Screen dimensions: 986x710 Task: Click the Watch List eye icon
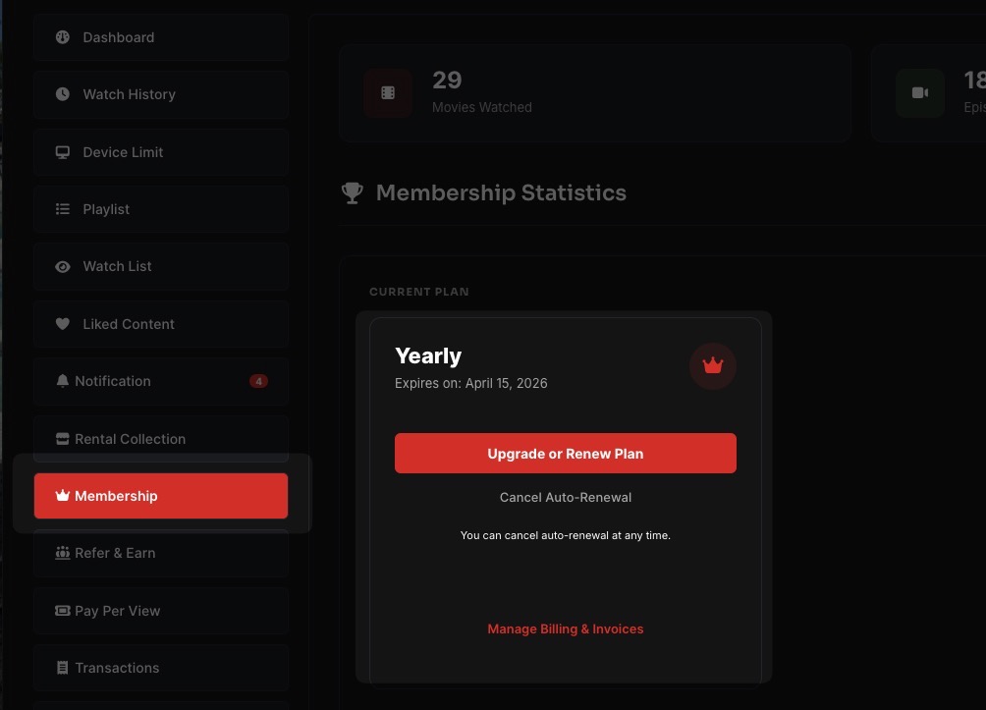(63, 266)
